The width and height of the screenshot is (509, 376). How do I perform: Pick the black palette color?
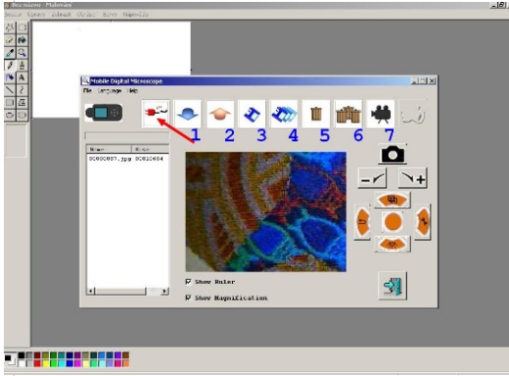click(22, 355)
